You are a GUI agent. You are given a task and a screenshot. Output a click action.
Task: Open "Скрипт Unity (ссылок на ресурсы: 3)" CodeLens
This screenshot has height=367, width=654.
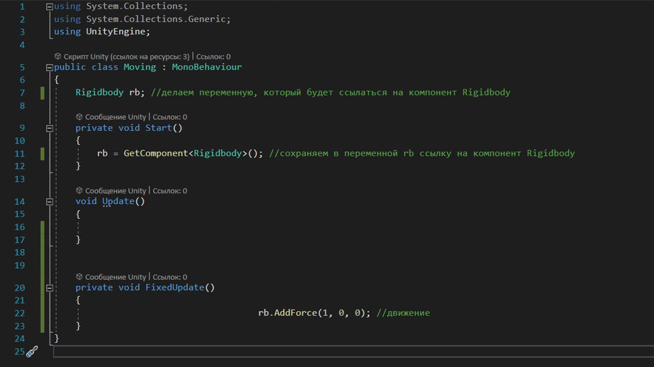(x=126, y=56)
